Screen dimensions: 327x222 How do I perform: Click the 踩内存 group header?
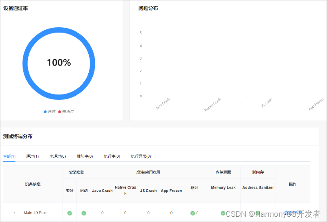point(258,172)
